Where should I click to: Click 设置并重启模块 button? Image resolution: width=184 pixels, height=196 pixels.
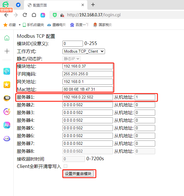[x=78, y=174]
